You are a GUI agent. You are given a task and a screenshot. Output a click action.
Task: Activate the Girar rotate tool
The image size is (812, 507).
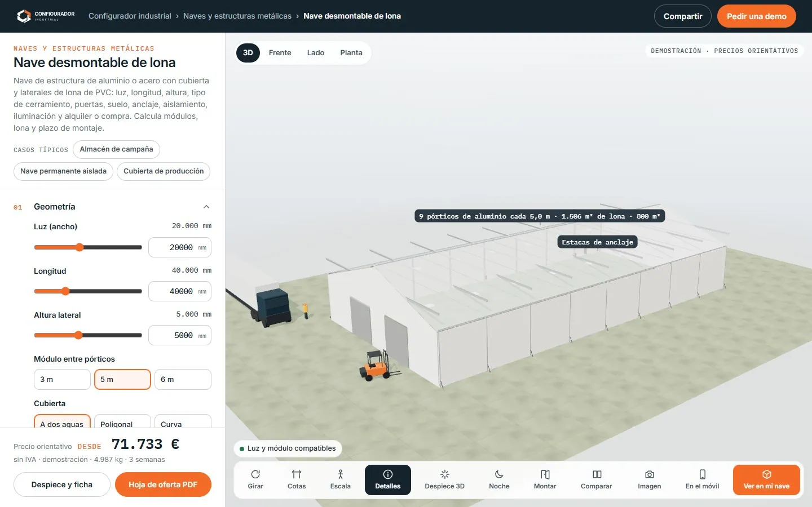pyautogui.click(x=255, y=480)
